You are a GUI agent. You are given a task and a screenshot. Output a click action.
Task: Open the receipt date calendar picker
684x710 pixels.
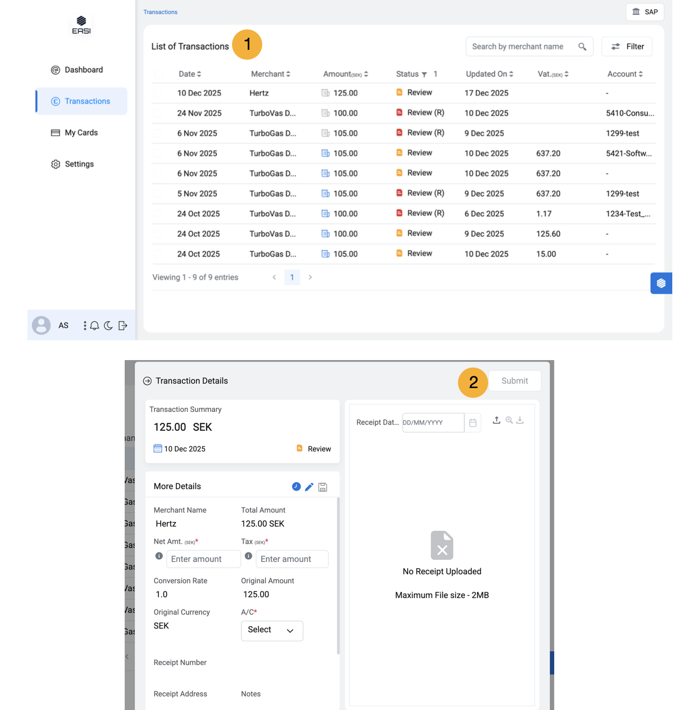point(473,423)
